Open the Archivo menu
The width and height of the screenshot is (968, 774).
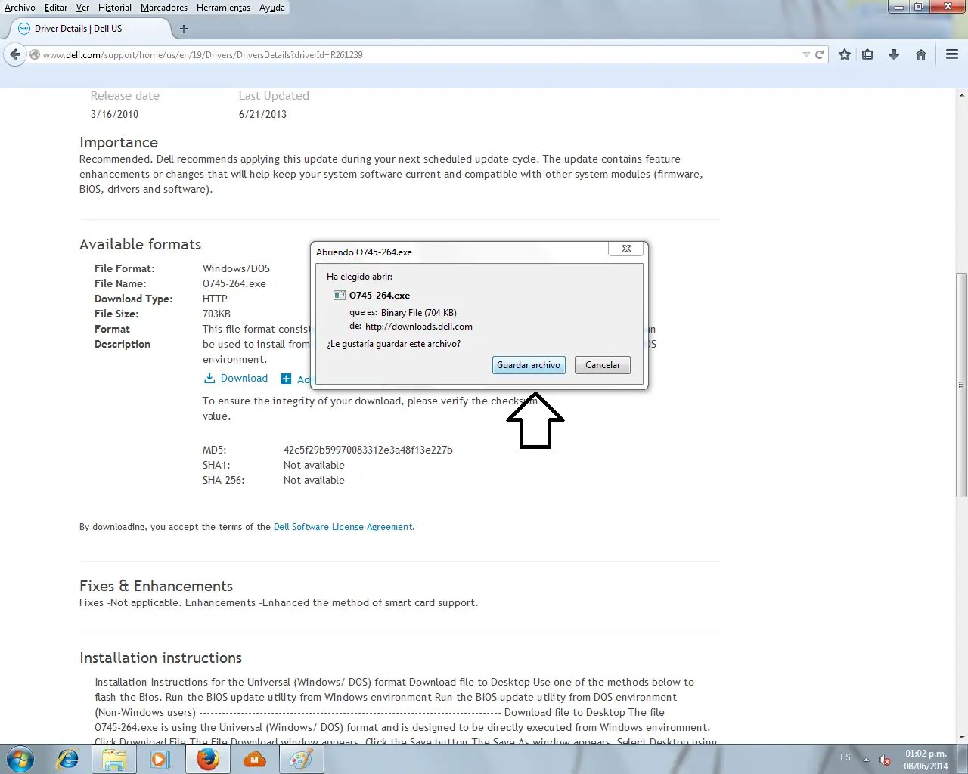20,8
